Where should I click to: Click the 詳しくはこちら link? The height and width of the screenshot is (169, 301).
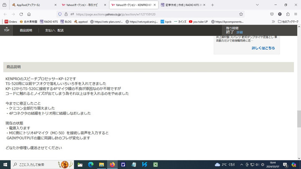[263, 48]
